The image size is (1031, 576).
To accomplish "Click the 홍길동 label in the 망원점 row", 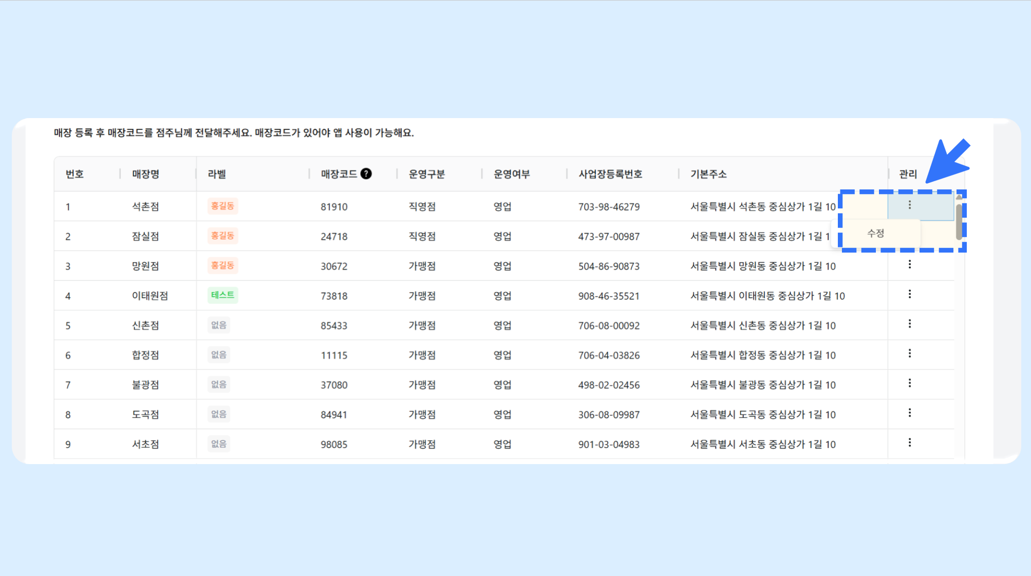I will (222, 265).
